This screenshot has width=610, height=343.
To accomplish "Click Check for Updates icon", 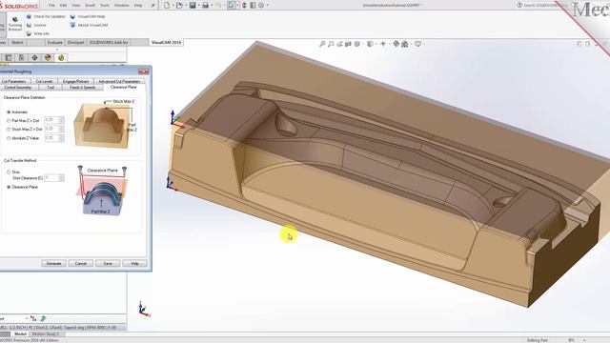I will pyautogui.click(x=29, y=17).
